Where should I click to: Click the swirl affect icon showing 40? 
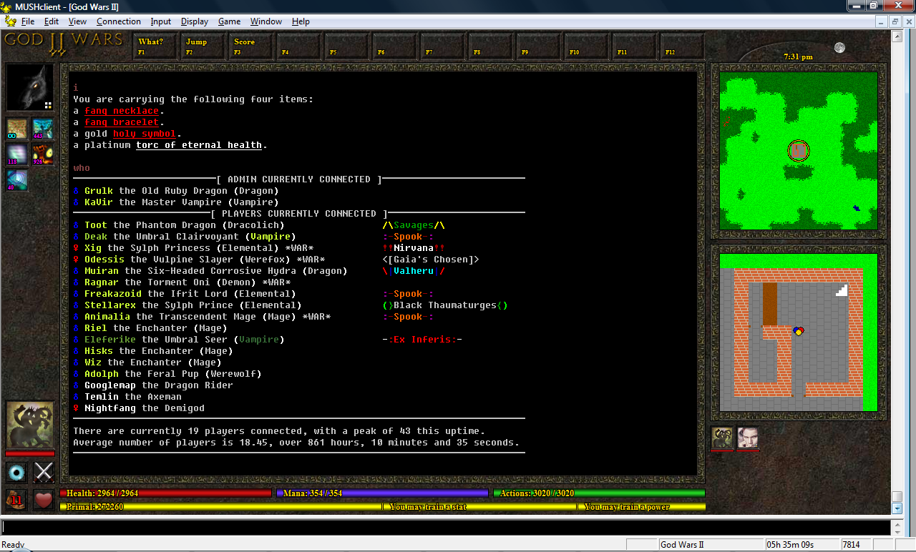pyautogui.click(x=17, y=180)
